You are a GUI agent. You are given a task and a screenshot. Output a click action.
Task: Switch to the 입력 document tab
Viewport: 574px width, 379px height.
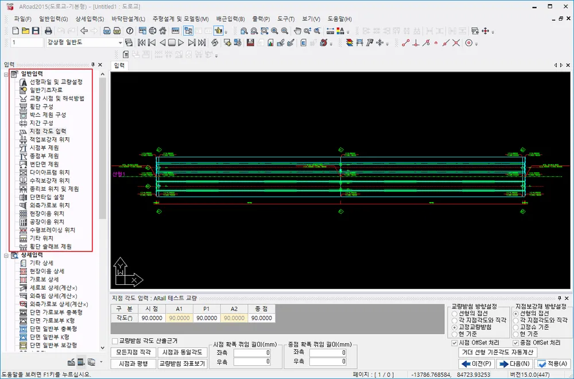[119, 65]
